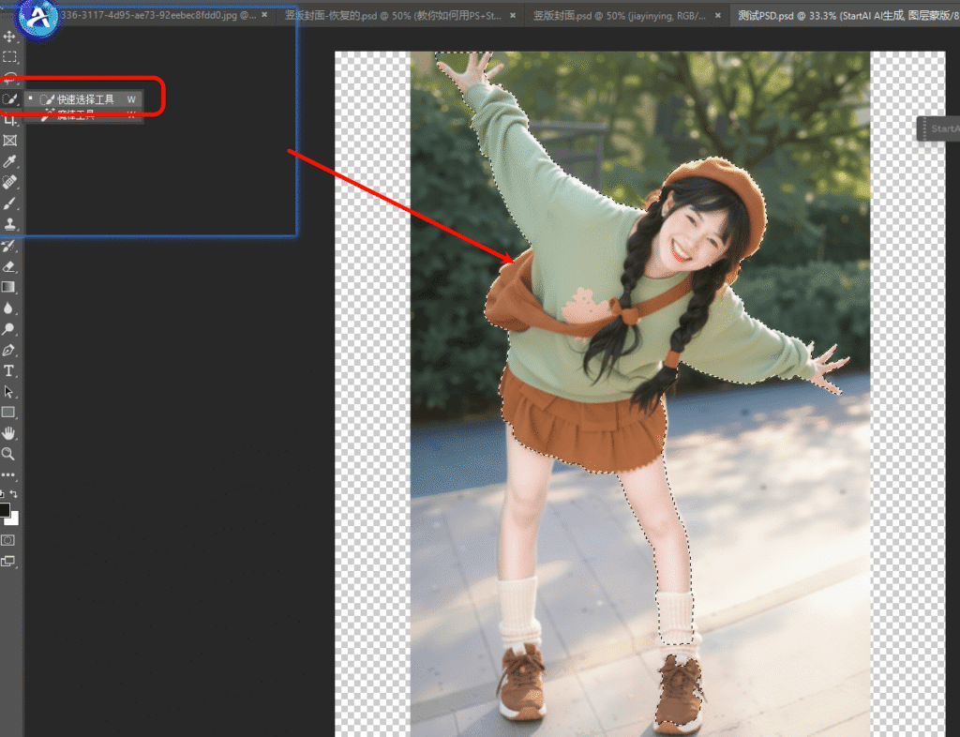Toggle Quick Mask mode

point(8,540)
